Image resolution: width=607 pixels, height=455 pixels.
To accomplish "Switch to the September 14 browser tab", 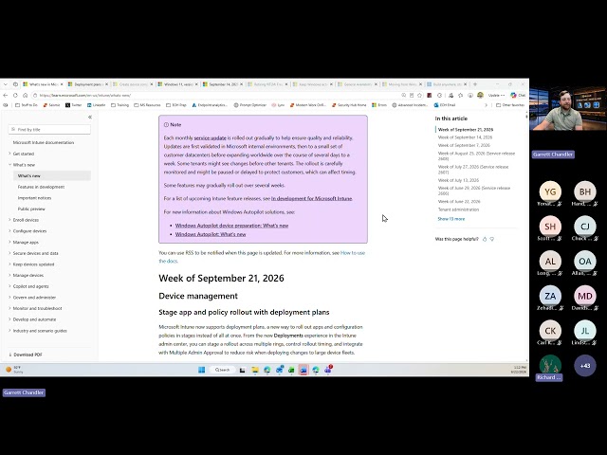I will click(x=223, y=84).
